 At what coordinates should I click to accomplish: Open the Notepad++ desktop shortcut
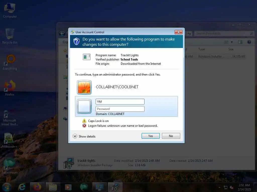pos(9,140)
